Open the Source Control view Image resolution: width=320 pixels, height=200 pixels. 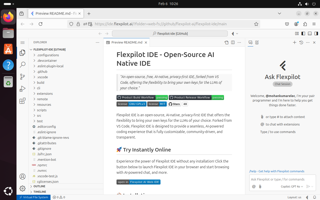[x=22, y=76]
